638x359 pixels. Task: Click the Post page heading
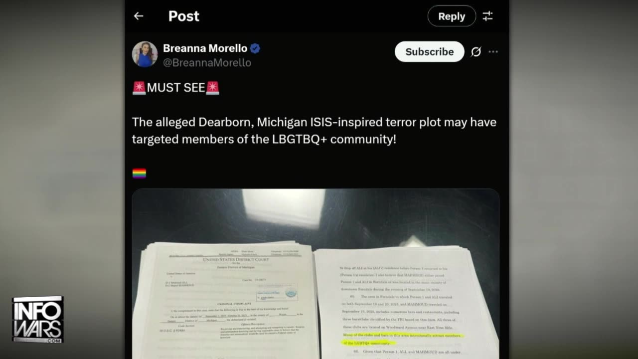(x=184, y=16)
